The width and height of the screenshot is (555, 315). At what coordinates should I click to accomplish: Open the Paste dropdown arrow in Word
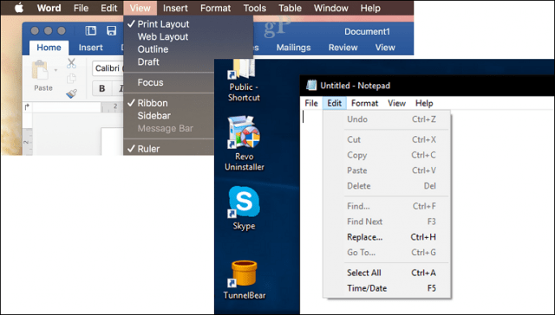[55, 70]
